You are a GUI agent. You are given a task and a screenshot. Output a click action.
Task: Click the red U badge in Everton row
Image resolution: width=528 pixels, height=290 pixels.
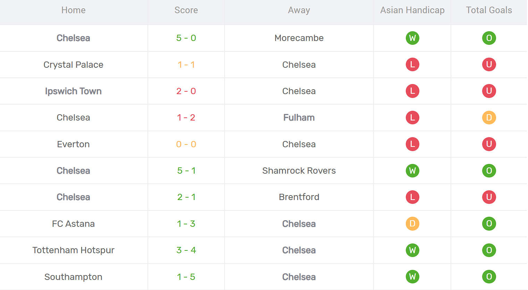click(489, 144)
